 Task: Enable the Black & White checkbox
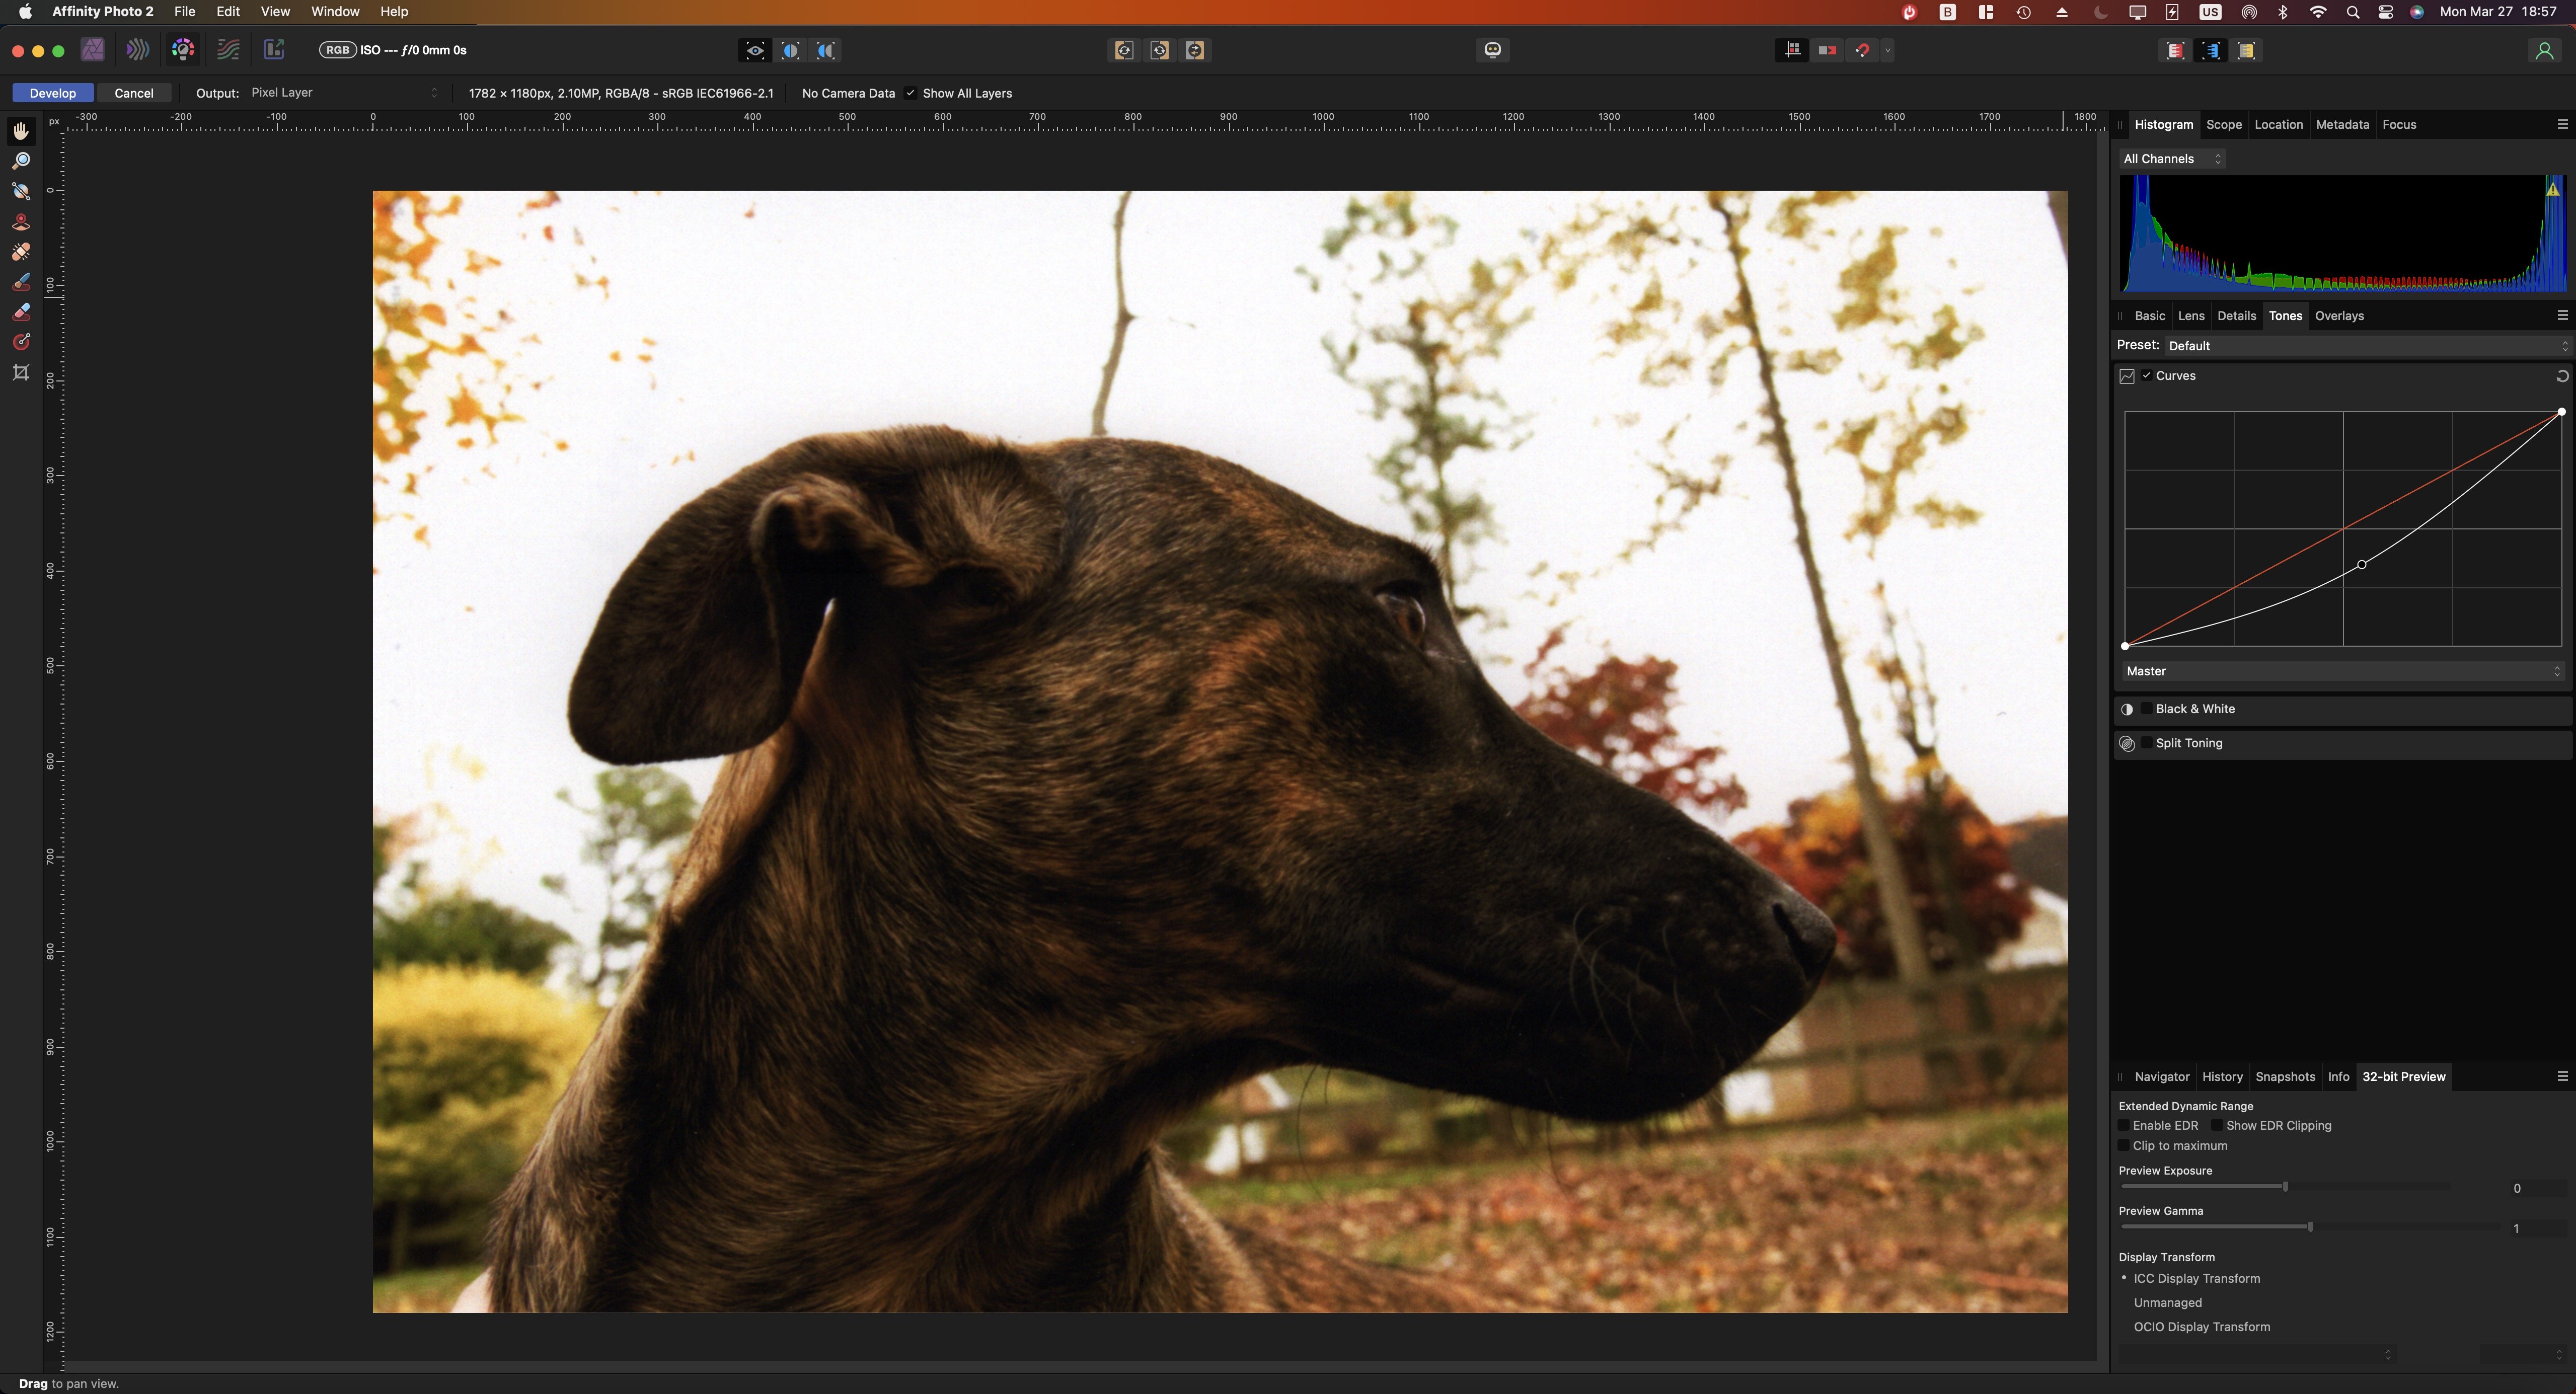tap(2146, 709)
